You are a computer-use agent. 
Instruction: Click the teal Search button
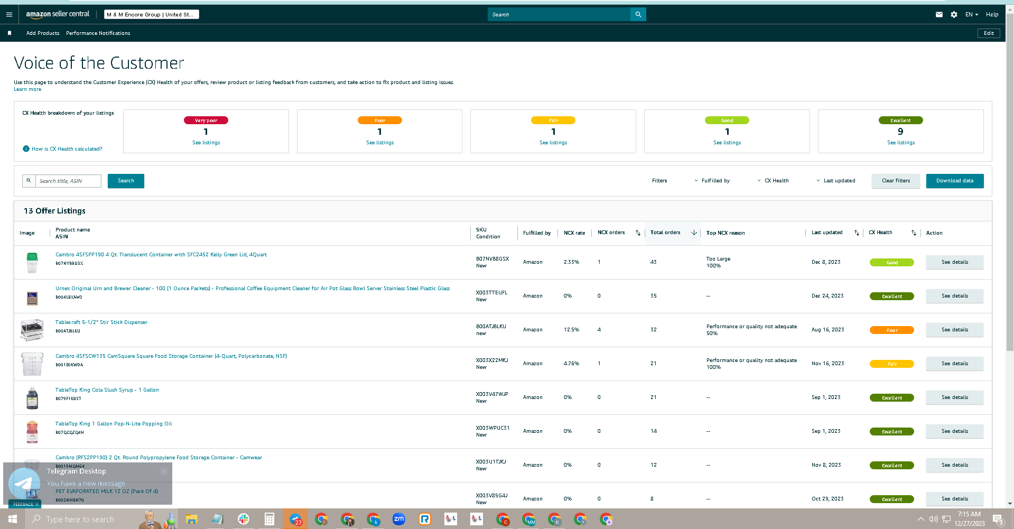[x=126, y=181]
